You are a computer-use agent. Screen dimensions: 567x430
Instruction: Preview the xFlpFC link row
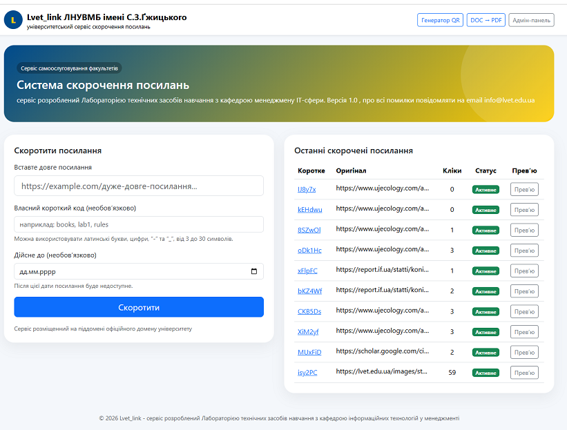[524, 271]
